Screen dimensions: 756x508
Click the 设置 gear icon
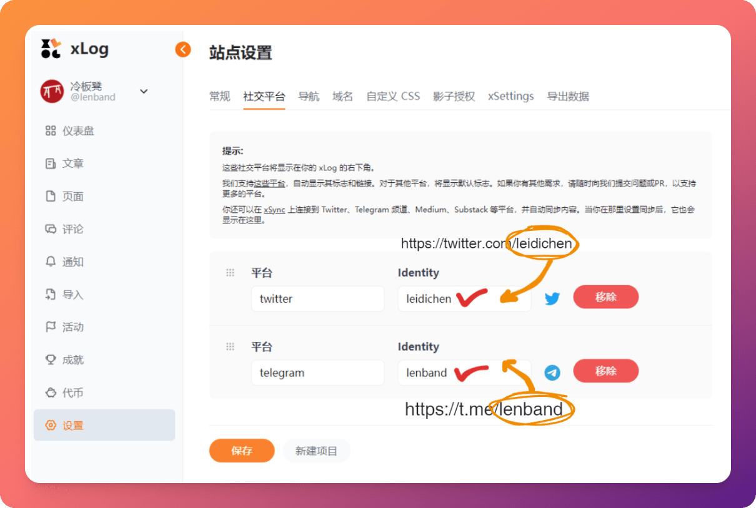(x=51, y=426)
